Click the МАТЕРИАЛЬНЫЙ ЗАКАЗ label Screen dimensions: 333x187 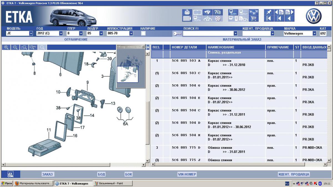(242, 39)
